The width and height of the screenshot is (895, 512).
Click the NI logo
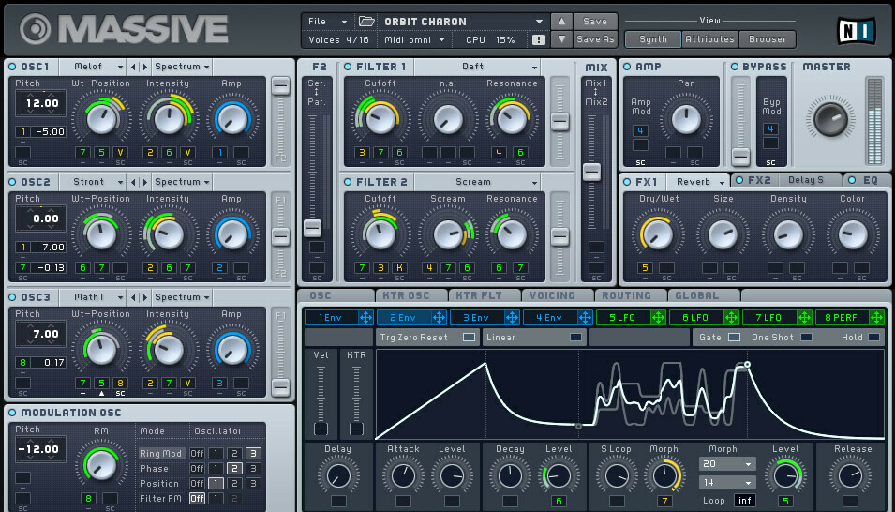point(857,31)
